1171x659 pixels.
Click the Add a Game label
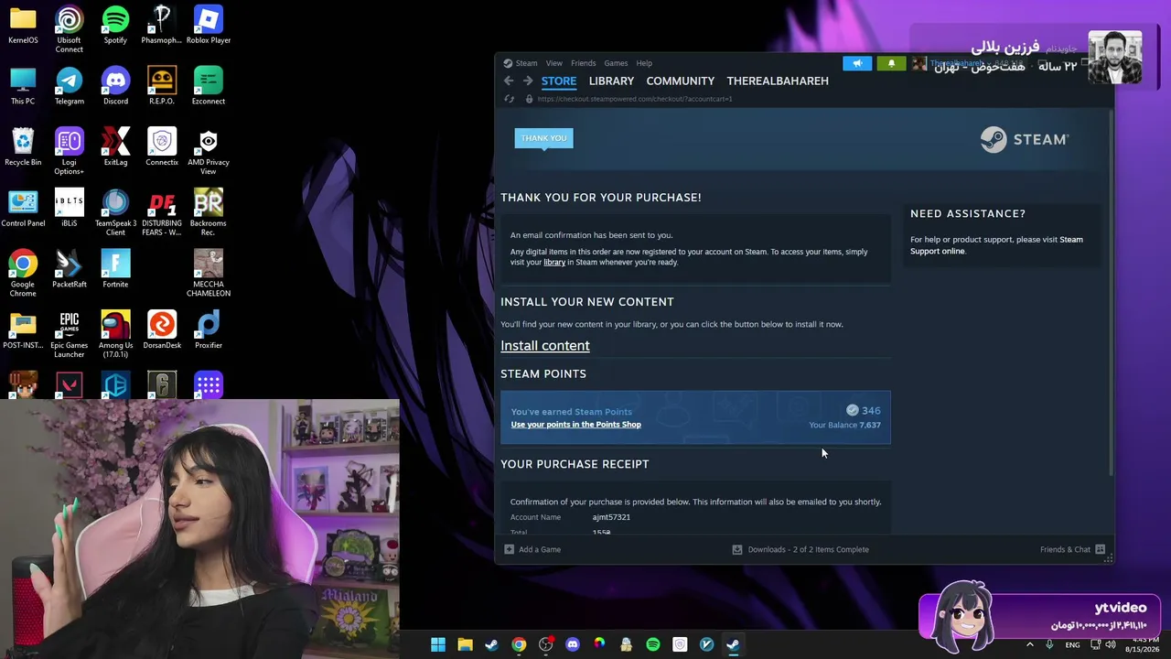[x=540, y=549]
